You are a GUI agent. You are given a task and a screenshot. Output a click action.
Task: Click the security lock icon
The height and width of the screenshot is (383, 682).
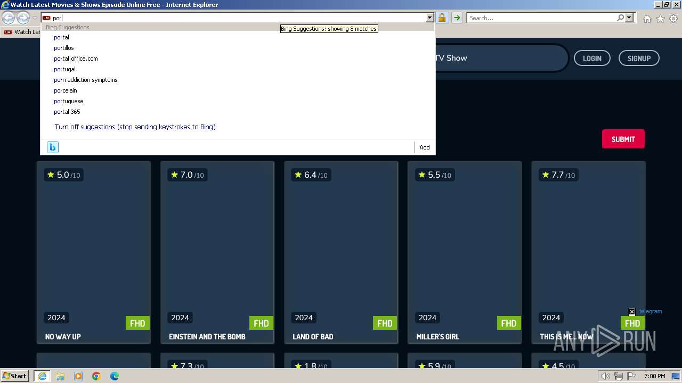point(442,18)
